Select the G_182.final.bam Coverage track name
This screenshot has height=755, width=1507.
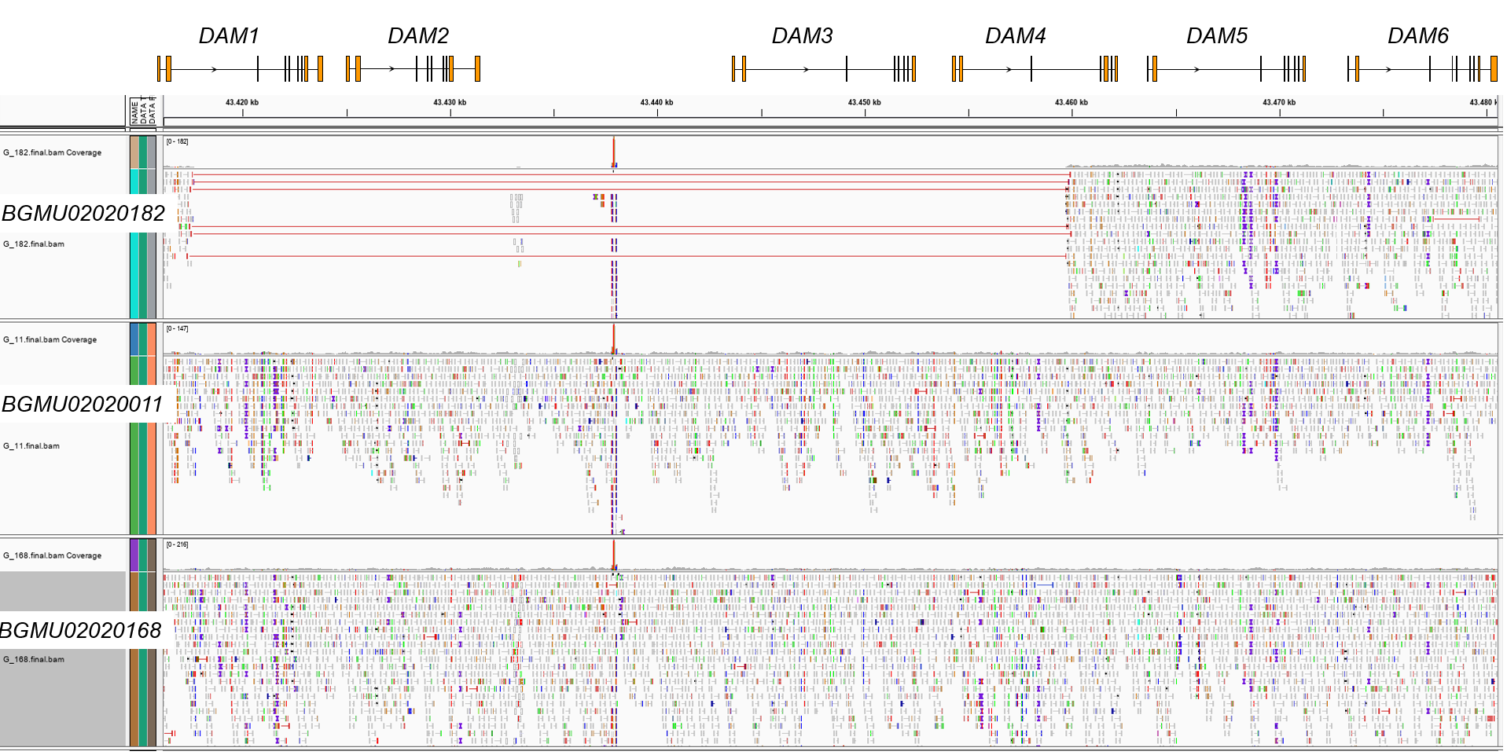coord(53,152)
